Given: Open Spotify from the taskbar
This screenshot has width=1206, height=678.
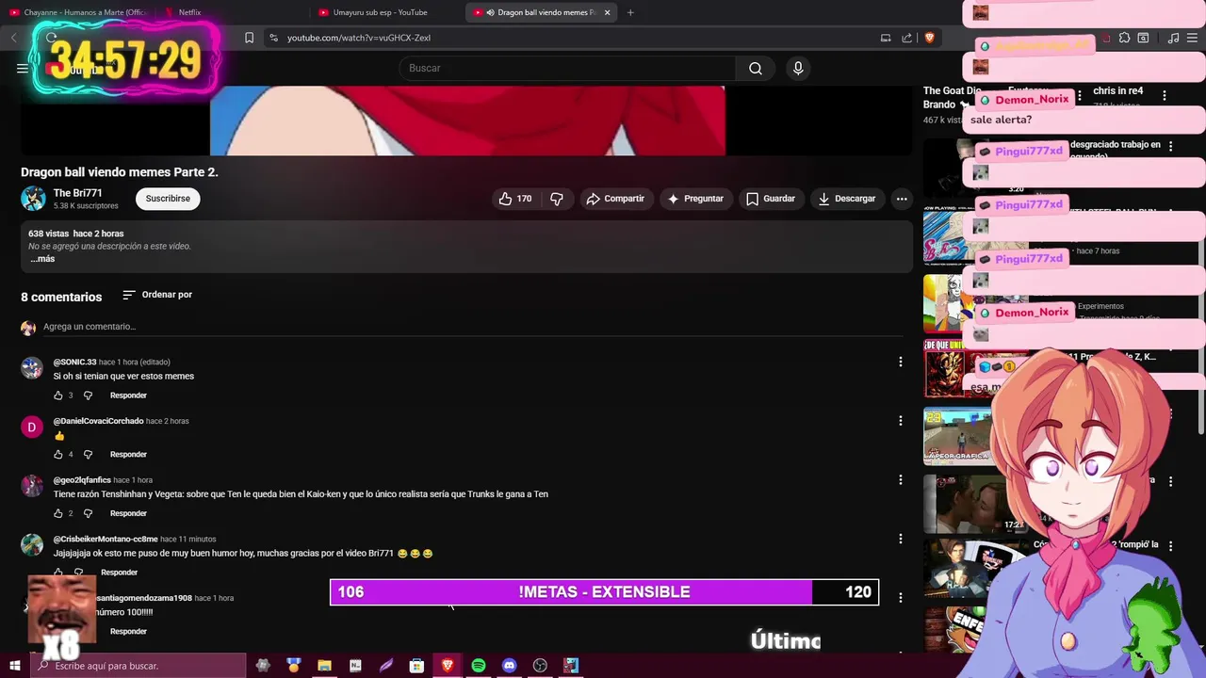Looking at the screenshot, I should click(479, 666).
